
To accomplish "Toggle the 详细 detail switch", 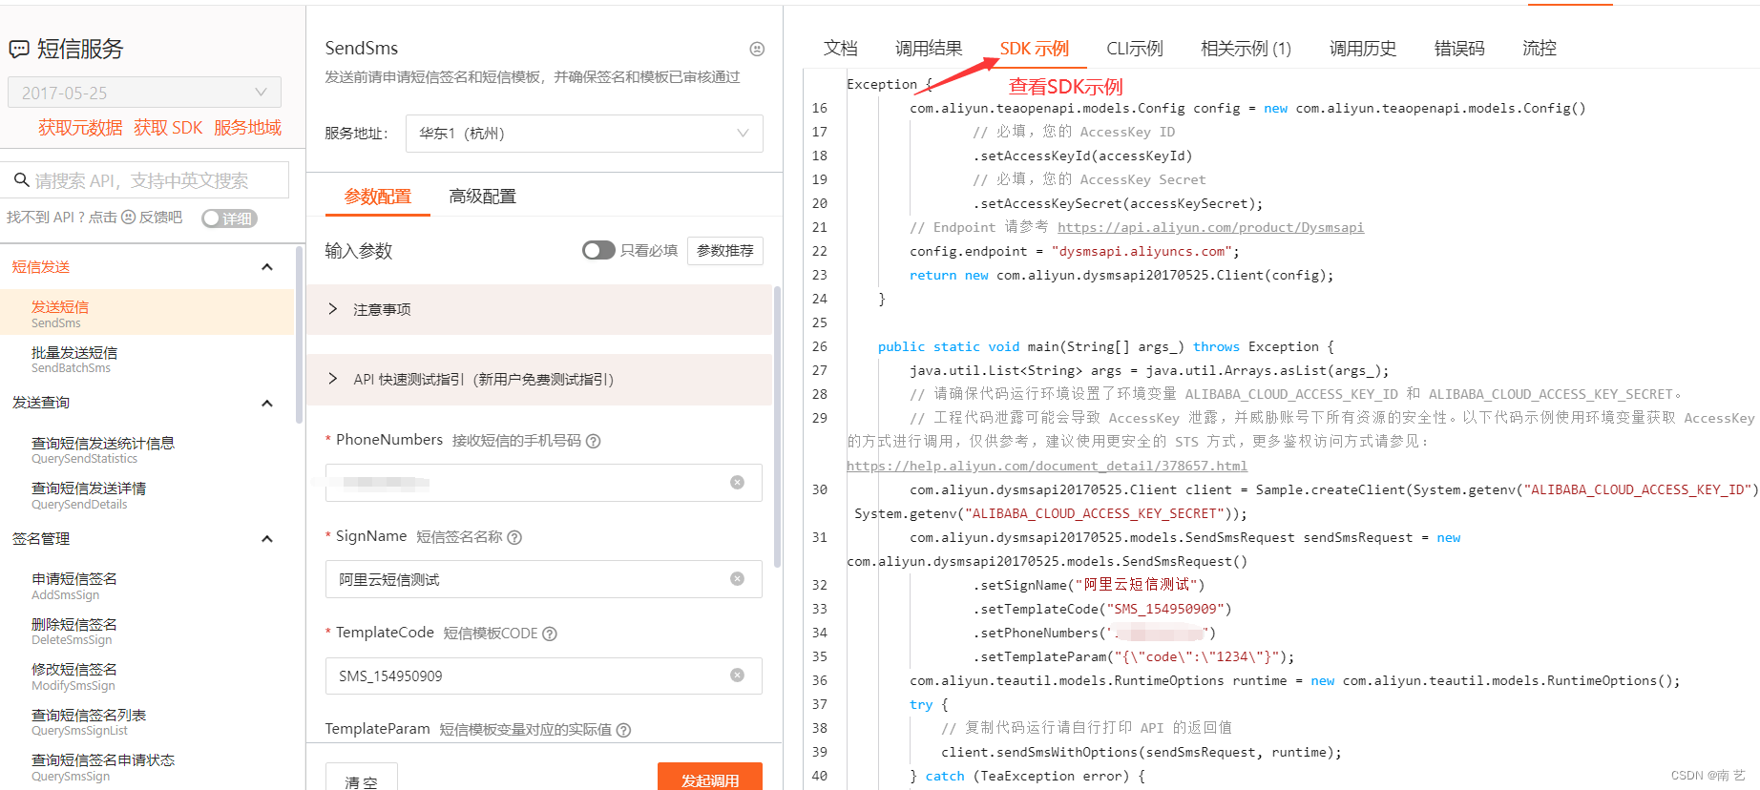I will pyautogui.click(x=229, y=218).
